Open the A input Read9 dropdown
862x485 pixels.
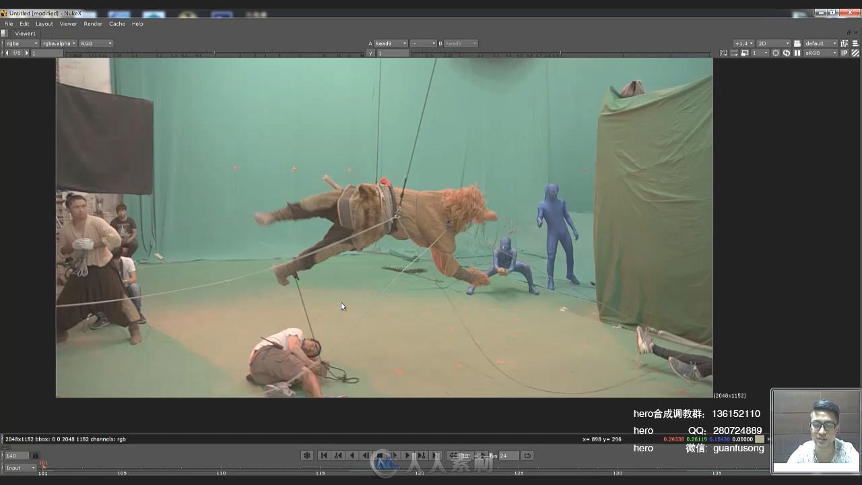[391, 43]
